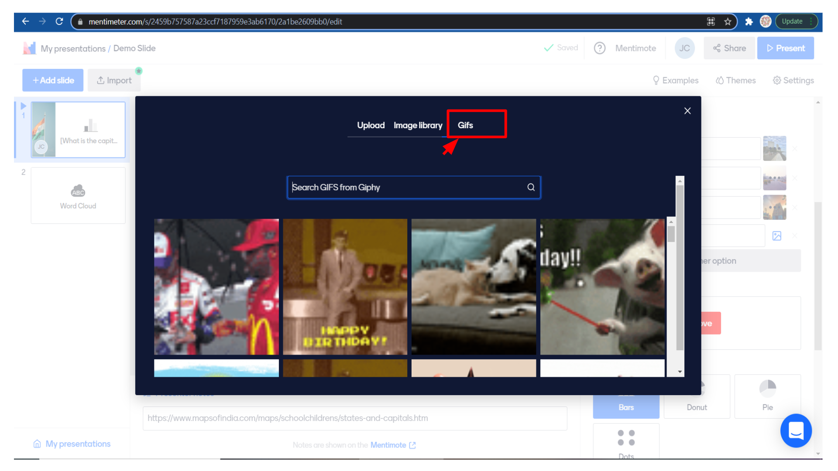Open the chat support bubble icon
The height and width of the screenshot is (471, 838).
point(796,430)
